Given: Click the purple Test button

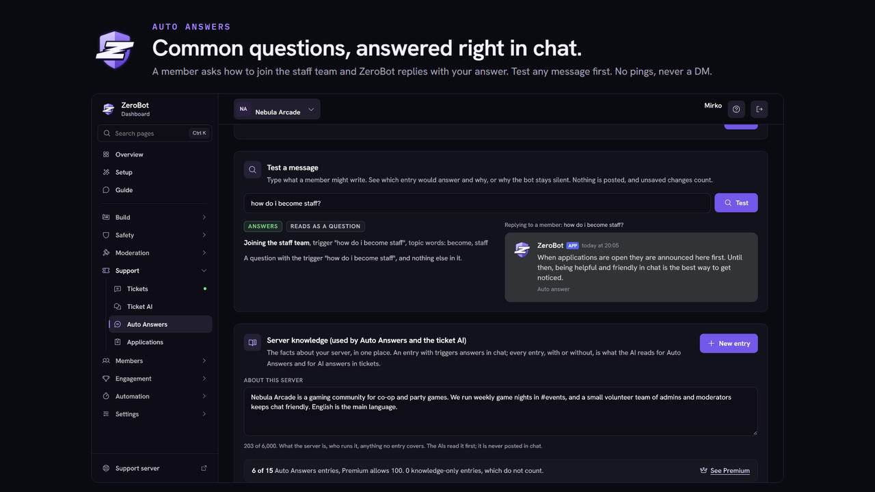Looking at the screenshot, I should click(736, 203).
